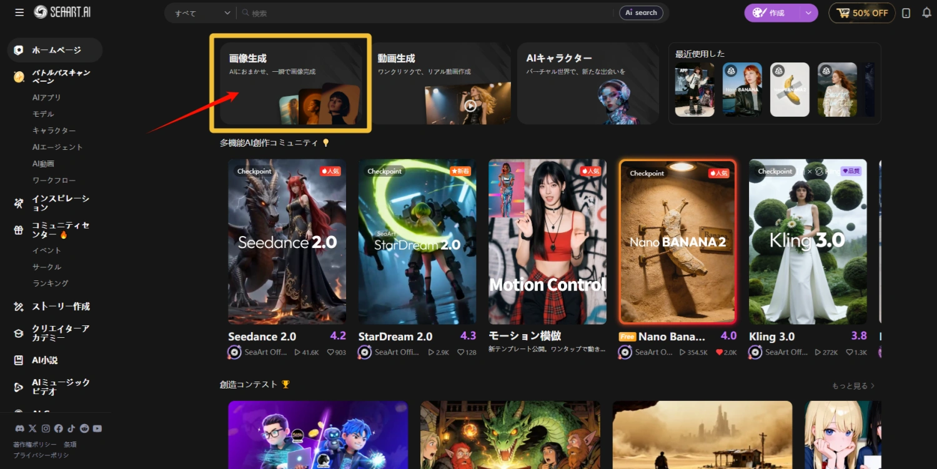Click もっと見る next to 創造コンテスト
This screenshot has height=469, width=937.
tap(853, 386)
